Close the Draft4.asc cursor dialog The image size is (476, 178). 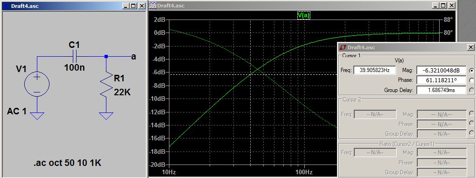tap(470, 47)
